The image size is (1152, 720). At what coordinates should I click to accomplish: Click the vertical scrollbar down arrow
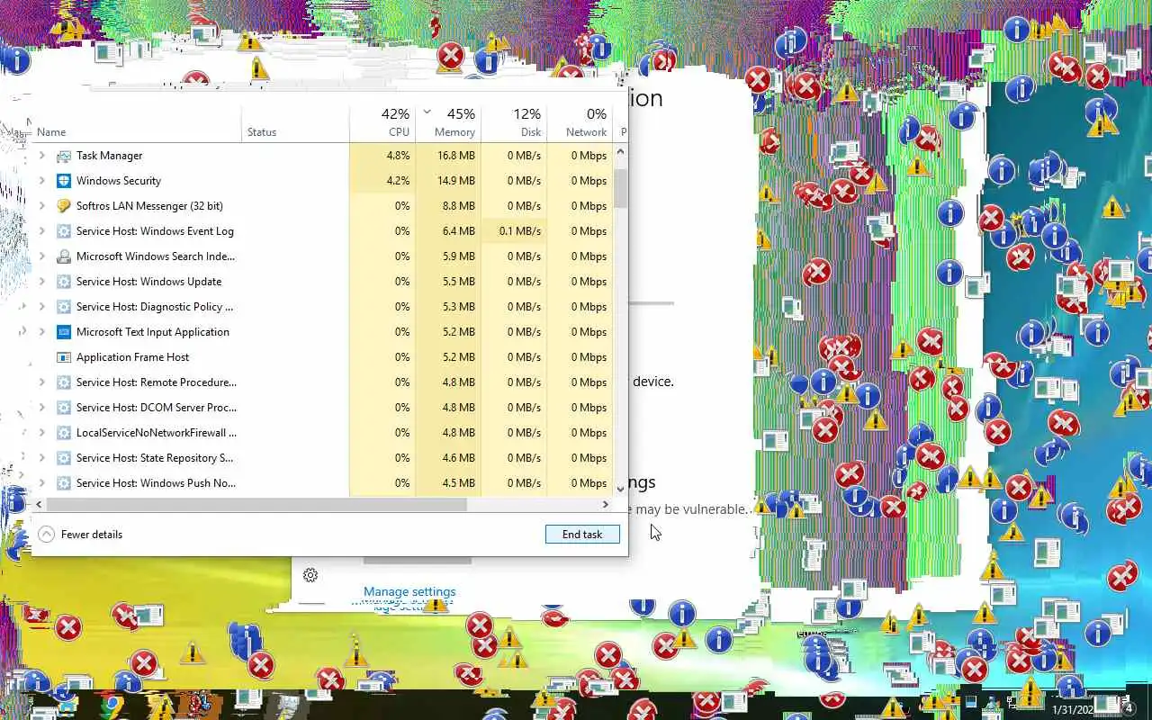(x=620, y=488)
